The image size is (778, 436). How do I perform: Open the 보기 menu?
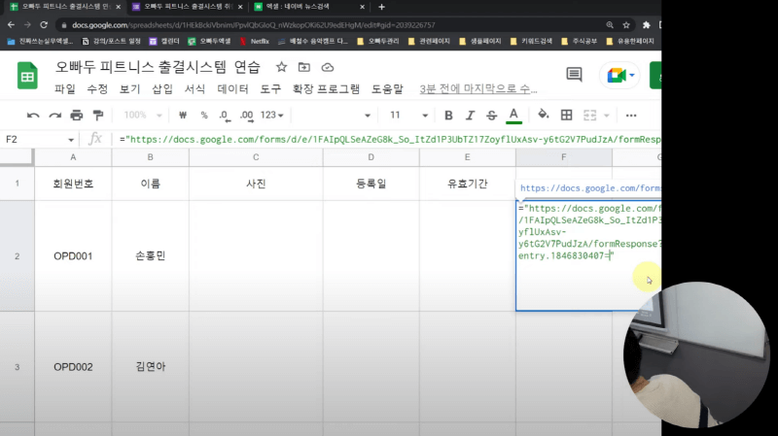click(x=130, y=89)
